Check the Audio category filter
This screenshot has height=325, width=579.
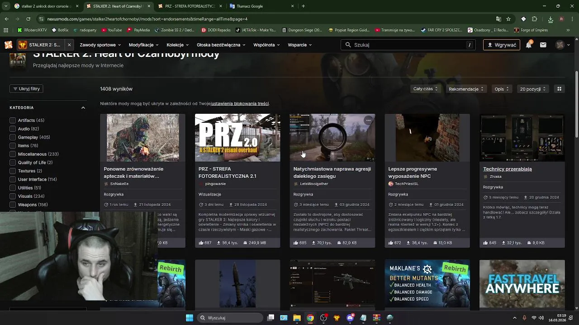(13, 129)
